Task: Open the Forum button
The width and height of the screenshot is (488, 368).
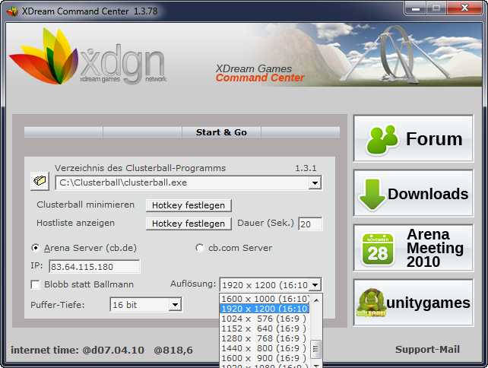Action: (x=414, y=138)
